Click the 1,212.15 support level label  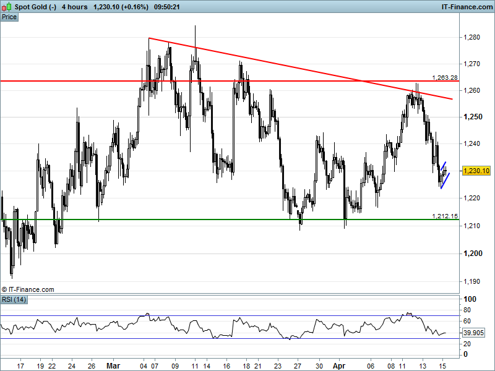point(444,216)
